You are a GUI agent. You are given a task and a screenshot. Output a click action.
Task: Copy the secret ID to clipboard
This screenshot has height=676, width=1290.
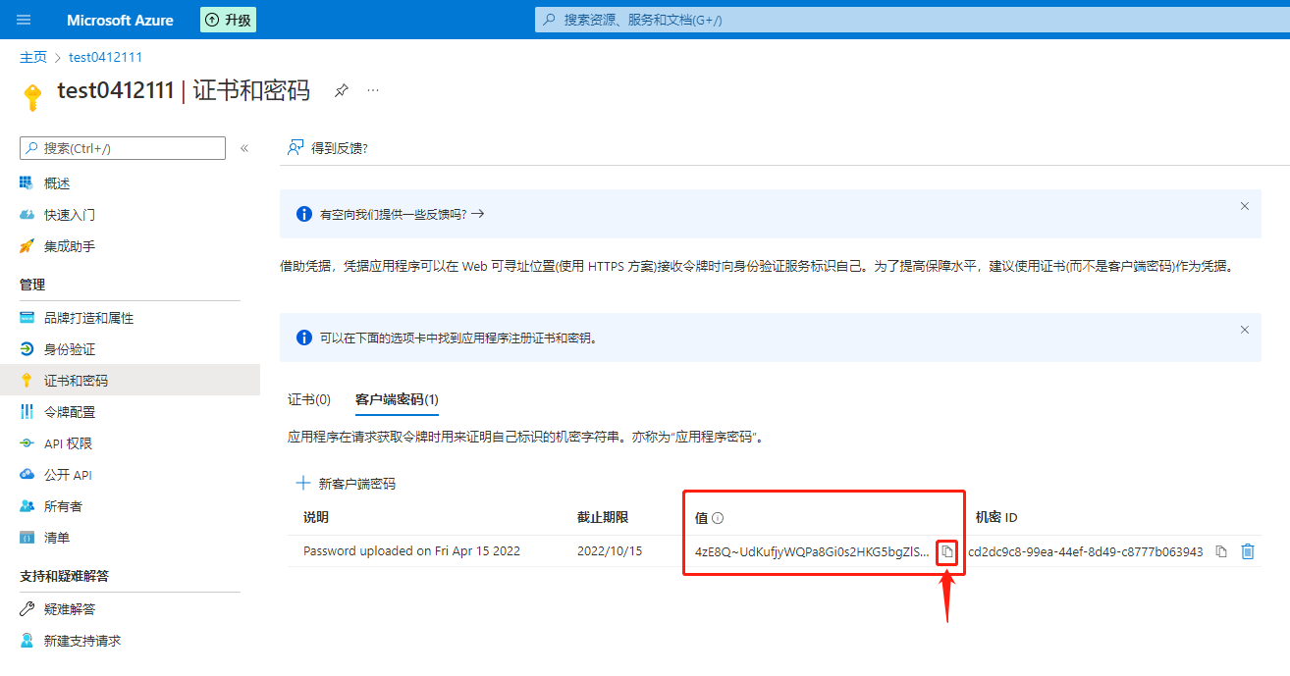(1220, 551)
